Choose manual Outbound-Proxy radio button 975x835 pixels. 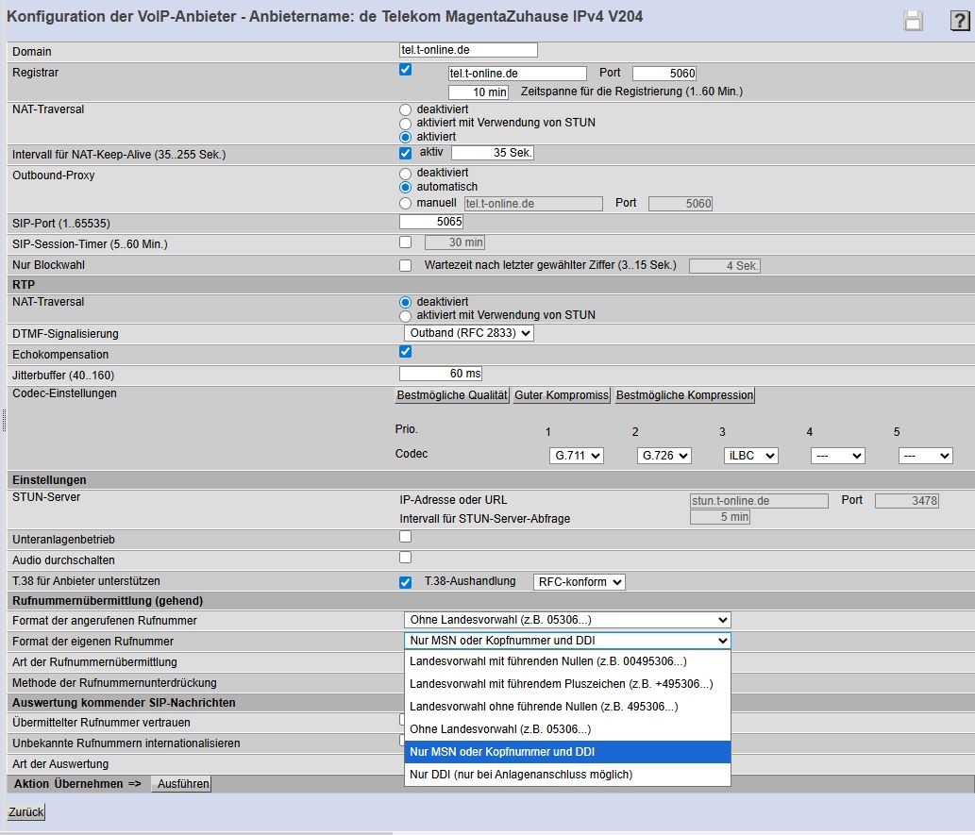pos(406,203)
